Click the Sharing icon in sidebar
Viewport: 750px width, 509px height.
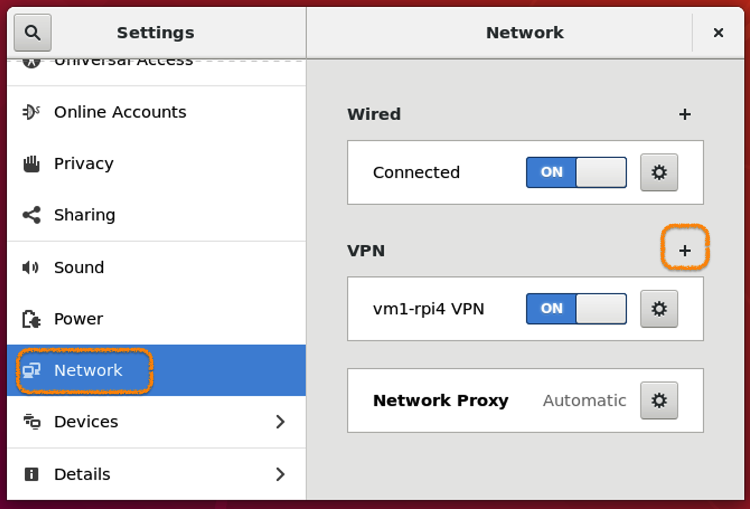[x=31, y=215]
